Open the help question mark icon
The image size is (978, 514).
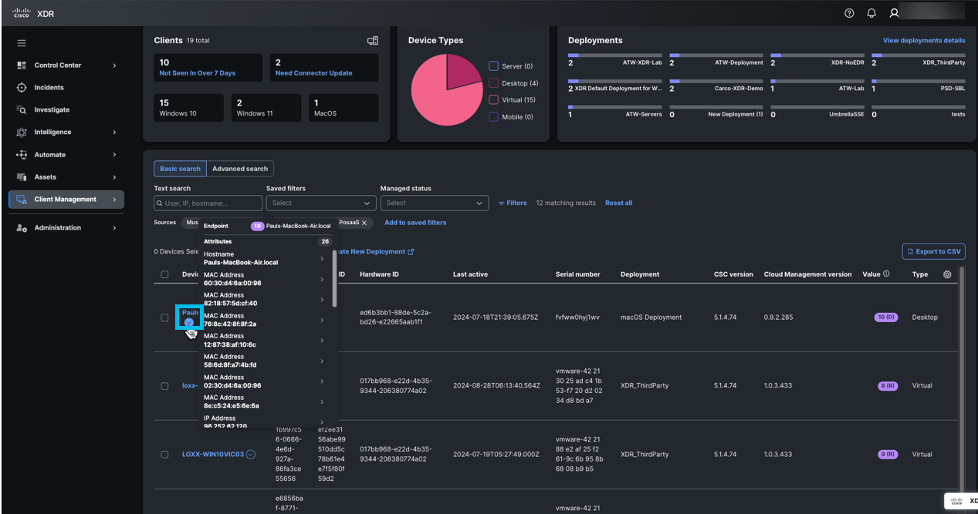pyautogui.click(x=849, y=13)
